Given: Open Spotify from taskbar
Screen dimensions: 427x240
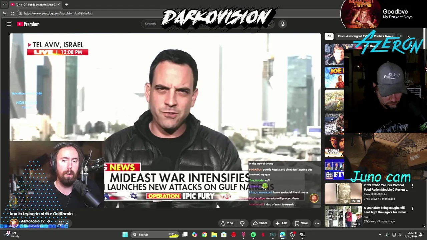Looking at the screenshot, I should click(x=253, y=235).
